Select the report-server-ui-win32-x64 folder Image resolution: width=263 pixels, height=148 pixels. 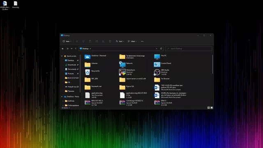132,79
